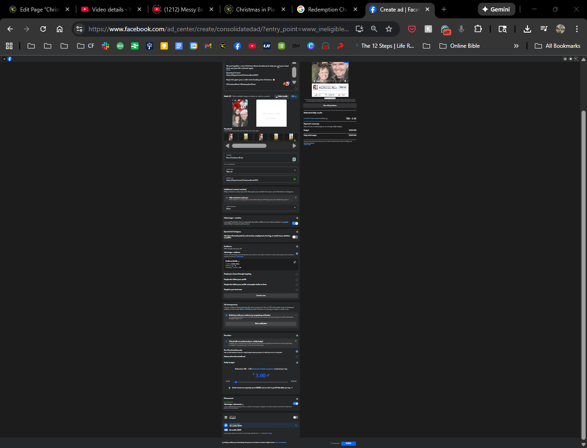
Task: Expand the contact method dropdown showing None
Action: (260, 207)
